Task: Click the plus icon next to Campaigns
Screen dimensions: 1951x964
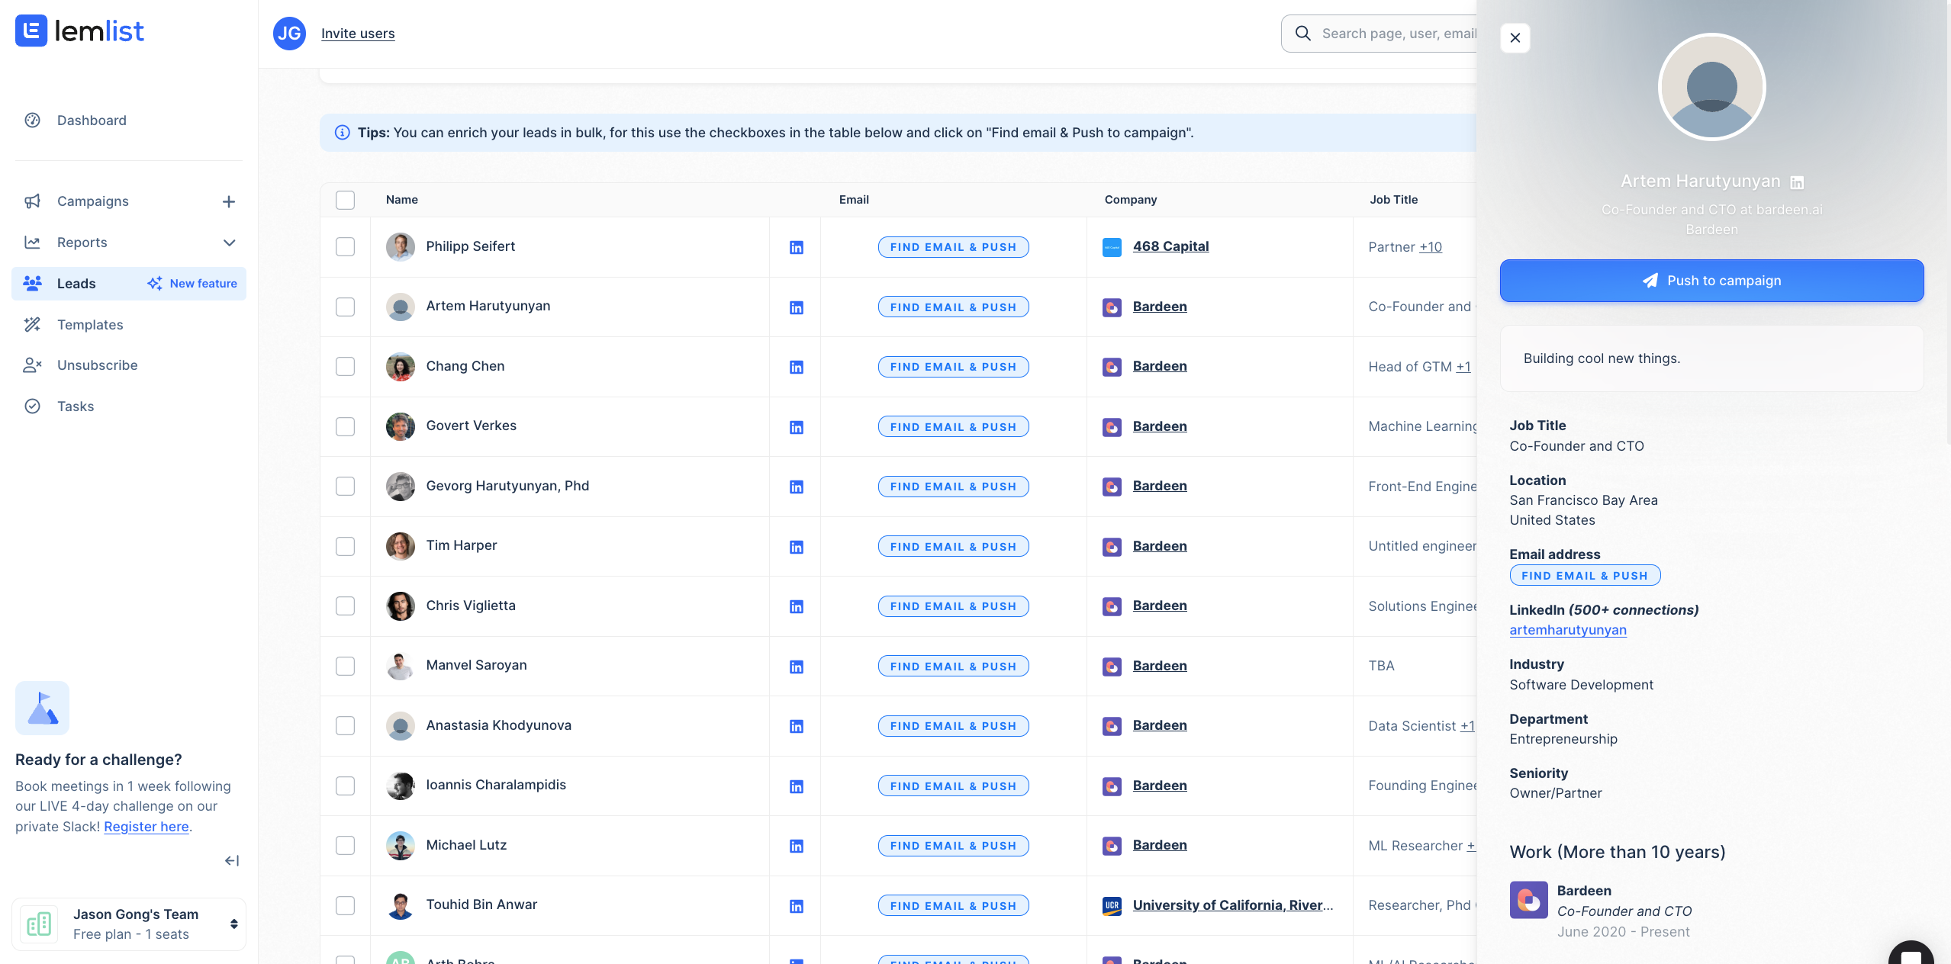Action: coord(228,201)
